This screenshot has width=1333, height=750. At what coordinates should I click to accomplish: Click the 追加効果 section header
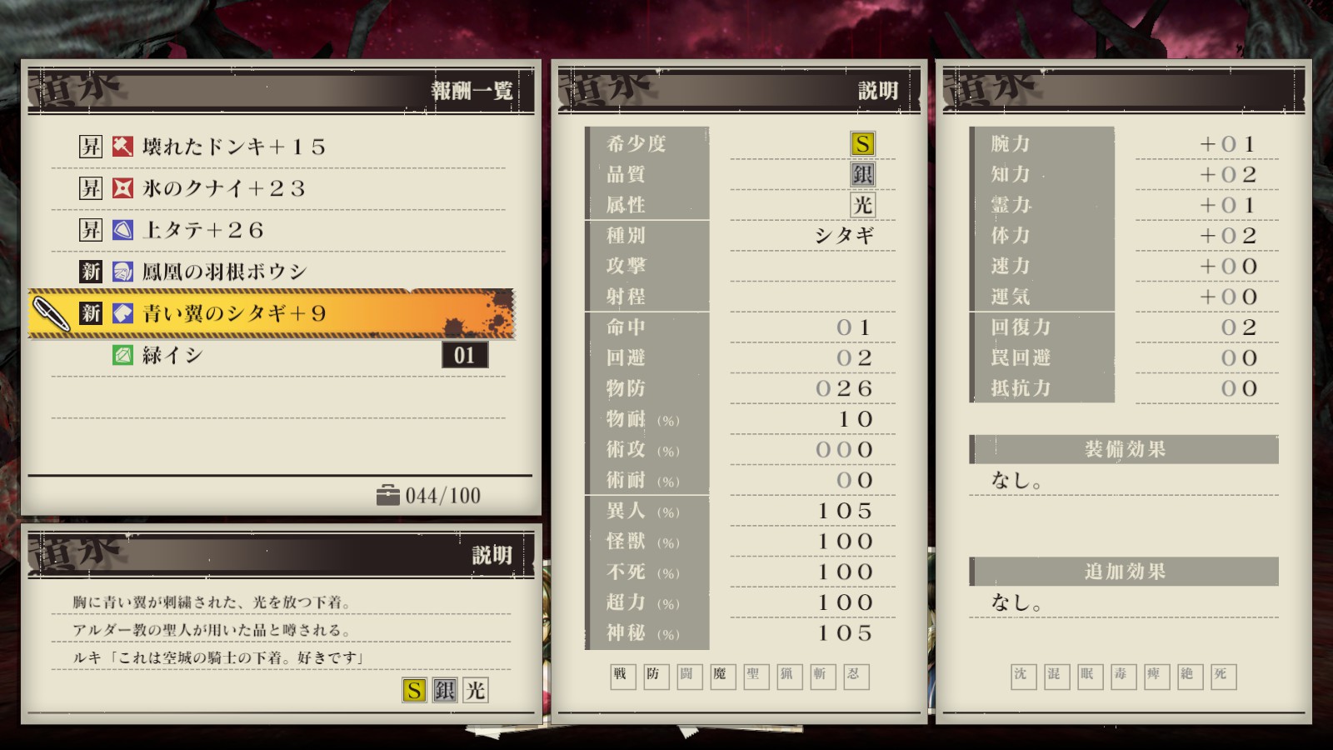[1124, 572]
